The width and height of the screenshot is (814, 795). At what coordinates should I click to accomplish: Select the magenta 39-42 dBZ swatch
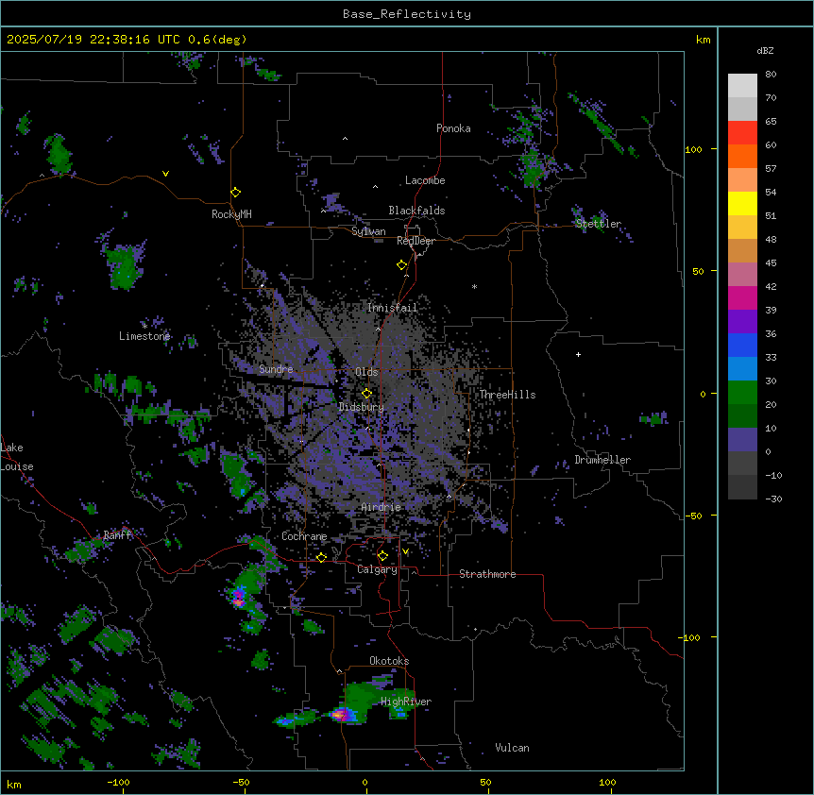tap(742, 297)
